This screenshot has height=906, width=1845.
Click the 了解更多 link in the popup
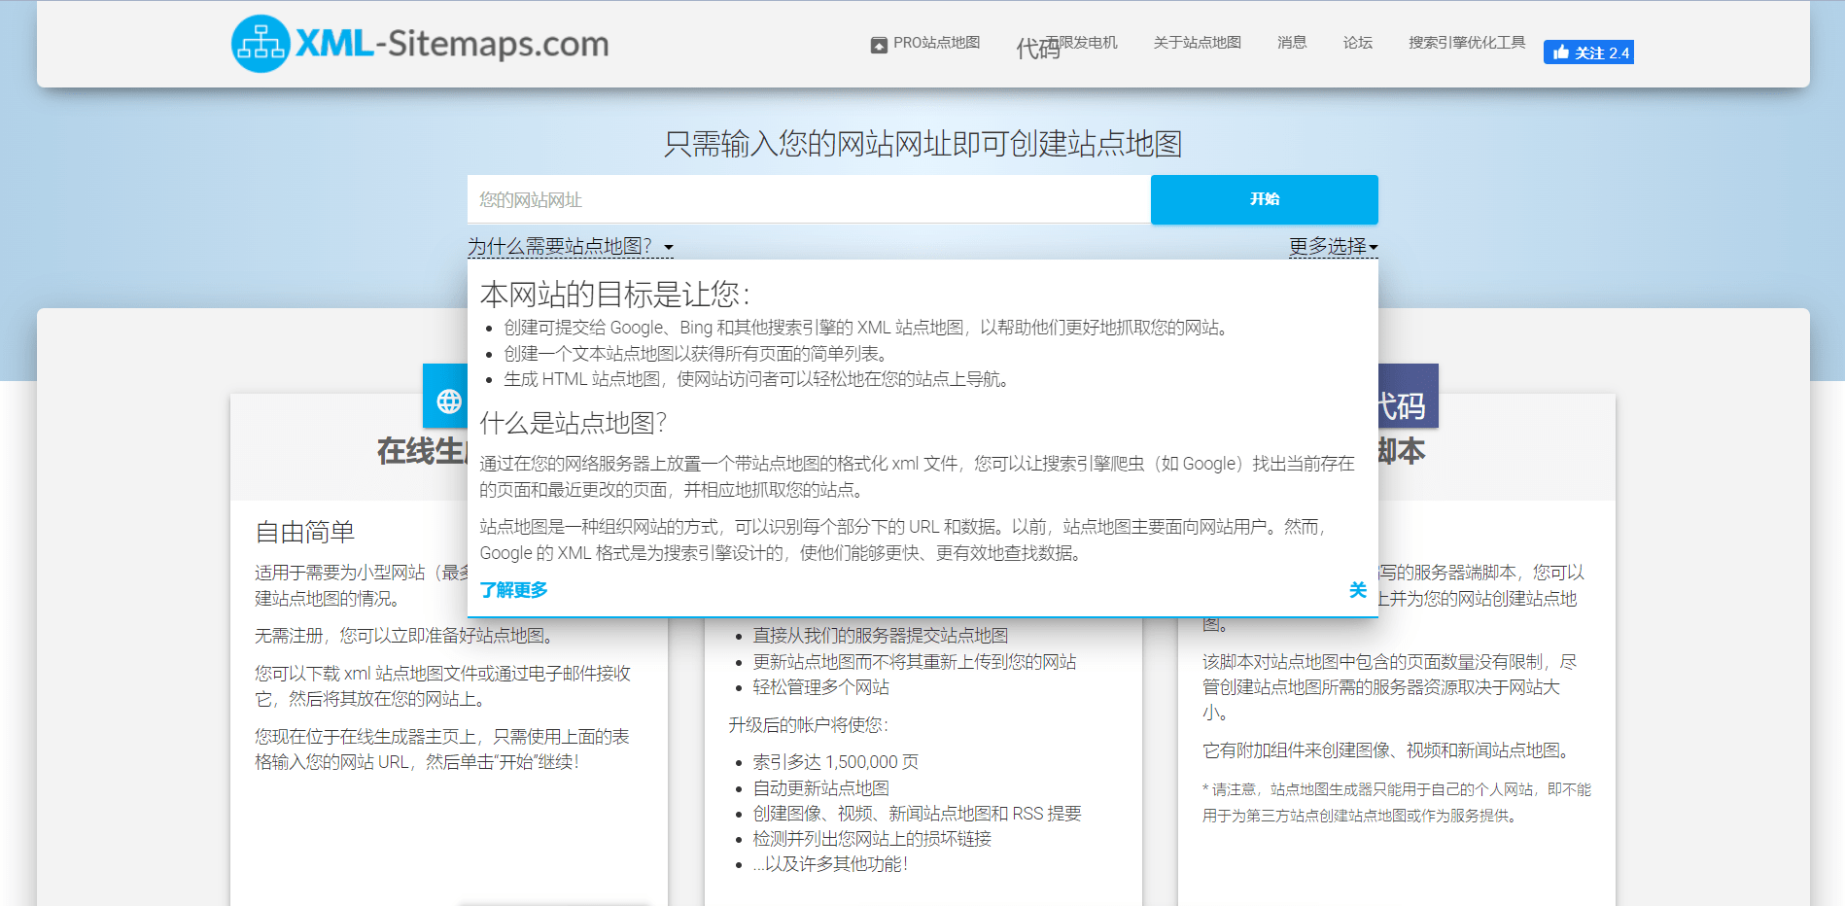[x=514, y=590]
